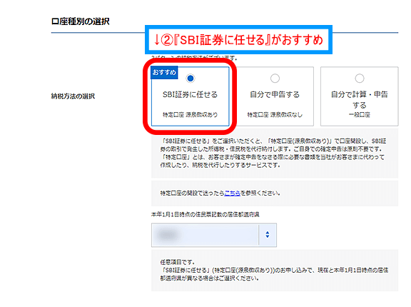The image size is (411, 307).
Task: Click the blurred prefecture value field
Action: [205, 235]
